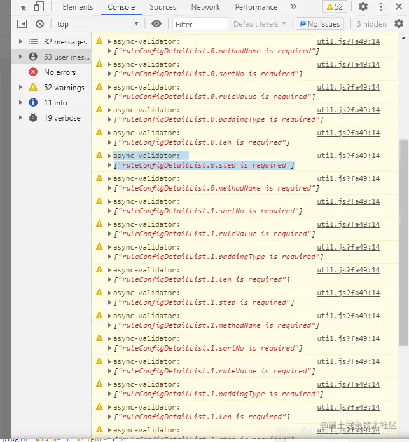Image resolution: width=409 pixels, height=442 pixels.
Task: Switch to the Console tab
Action: [121, 7]
